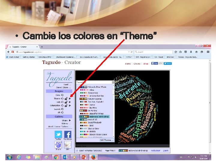Toggle the Font lock icon
The image size is (216, 162).
pyautogui.click(x=66, y=102)
